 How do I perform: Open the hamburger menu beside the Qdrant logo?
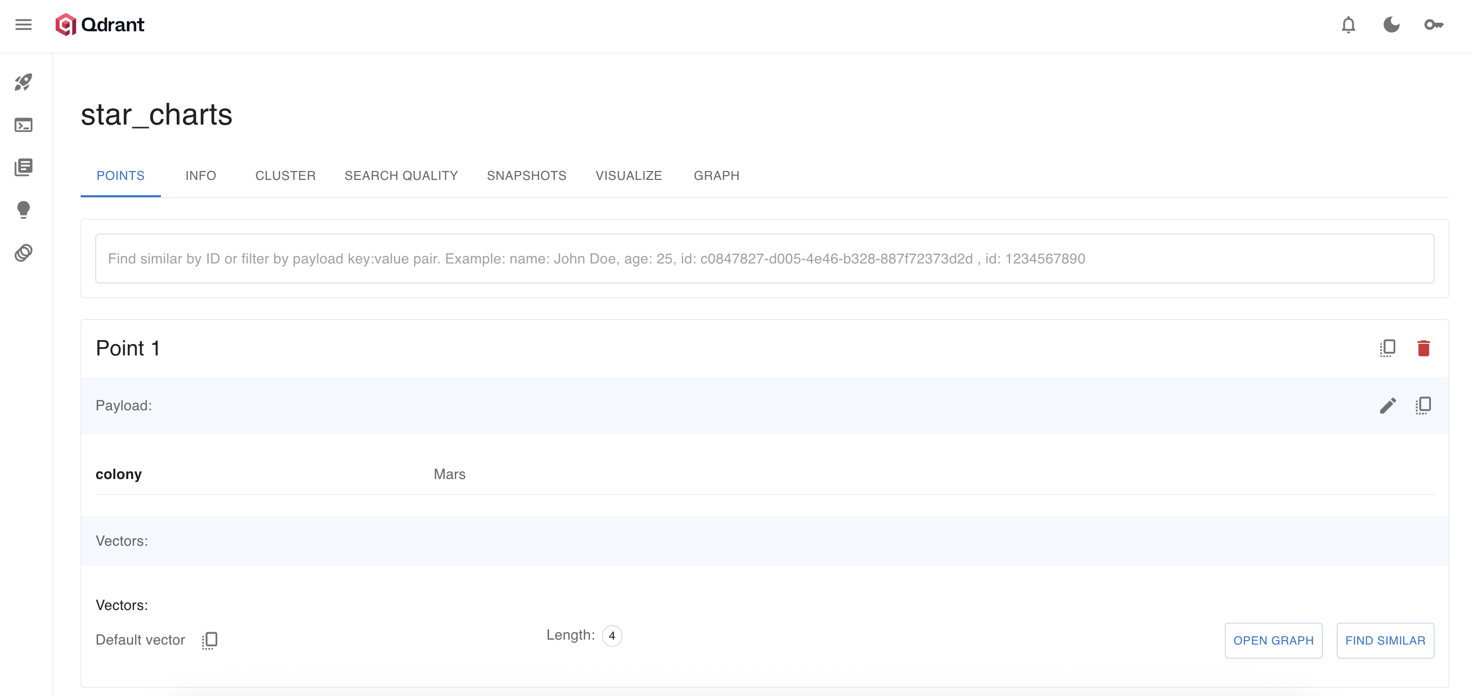(x=23, y=25)
